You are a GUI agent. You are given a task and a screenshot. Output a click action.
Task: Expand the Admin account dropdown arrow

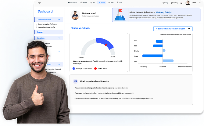199,3
